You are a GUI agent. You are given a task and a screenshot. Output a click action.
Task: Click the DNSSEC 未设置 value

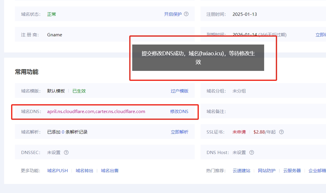click(54, 153)
